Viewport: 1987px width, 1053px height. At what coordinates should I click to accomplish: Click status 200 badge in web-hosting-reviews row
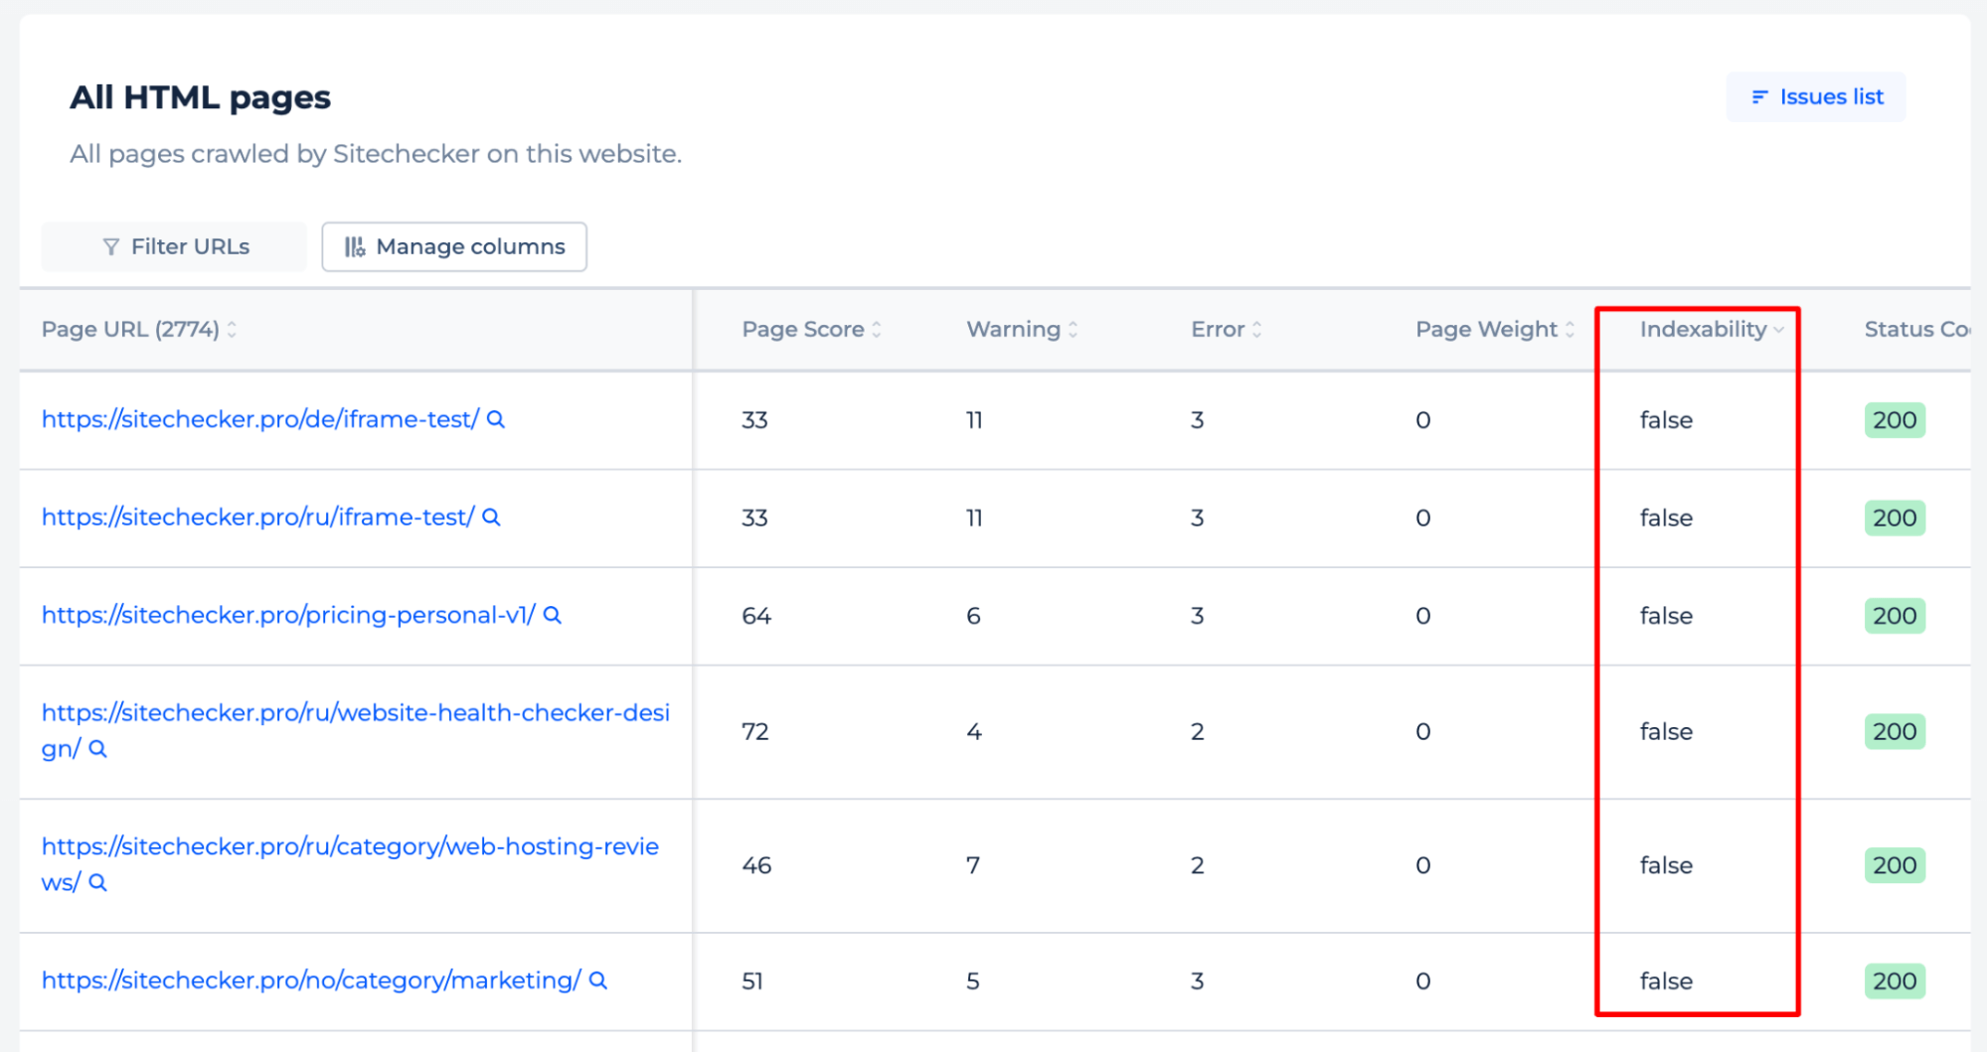coord(1895,865)
